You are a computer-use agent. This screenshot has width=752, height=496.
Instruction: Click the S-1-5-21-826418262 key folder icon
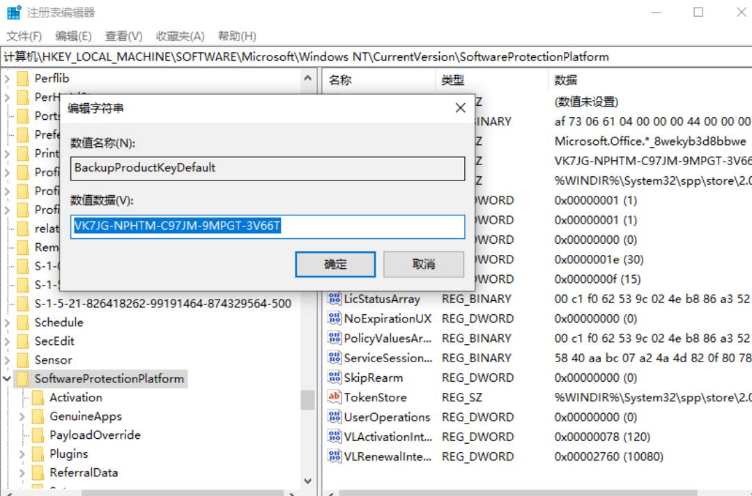22,303
